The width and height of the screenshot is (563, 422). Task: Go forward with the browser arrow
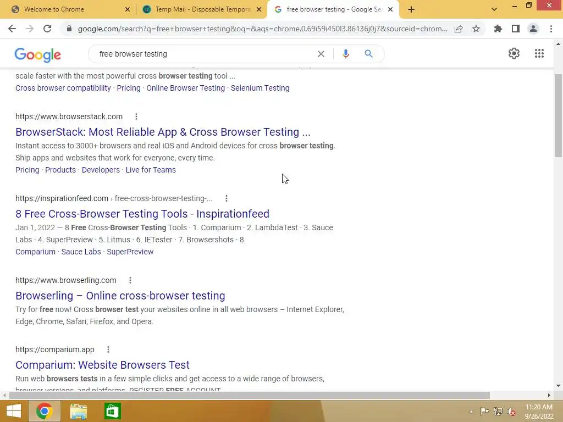click(x=30, y=29)
